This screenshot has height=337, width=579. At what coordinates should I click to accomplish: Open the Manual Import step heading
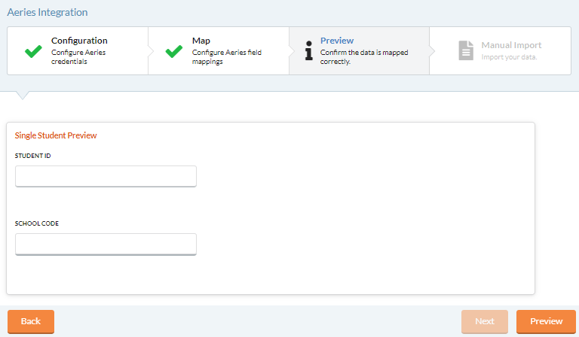[x=511, y=45]
